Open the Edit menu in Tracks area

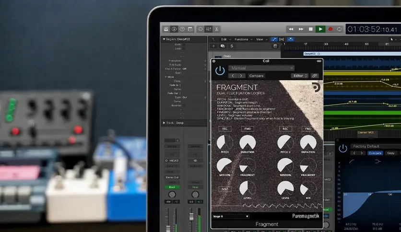click(x=226, y=39)
